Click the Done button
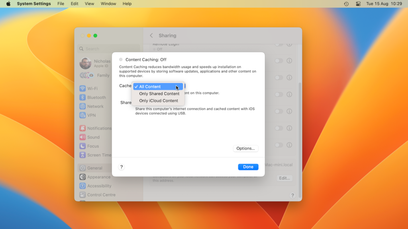Screen dimensions: 408x229 [248, 167]
